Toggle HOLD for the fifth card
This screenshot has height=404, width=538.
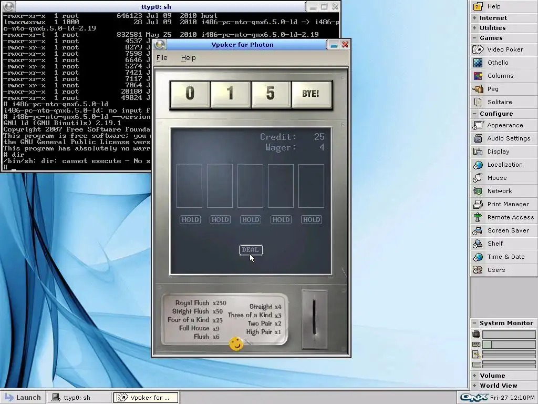pos(311,219)
